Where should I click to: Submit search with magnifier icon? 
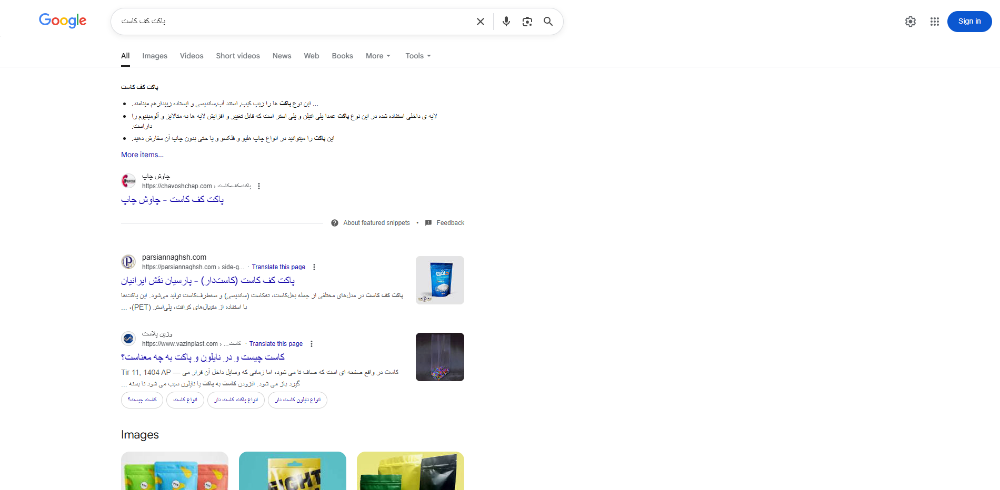point(548,22)
